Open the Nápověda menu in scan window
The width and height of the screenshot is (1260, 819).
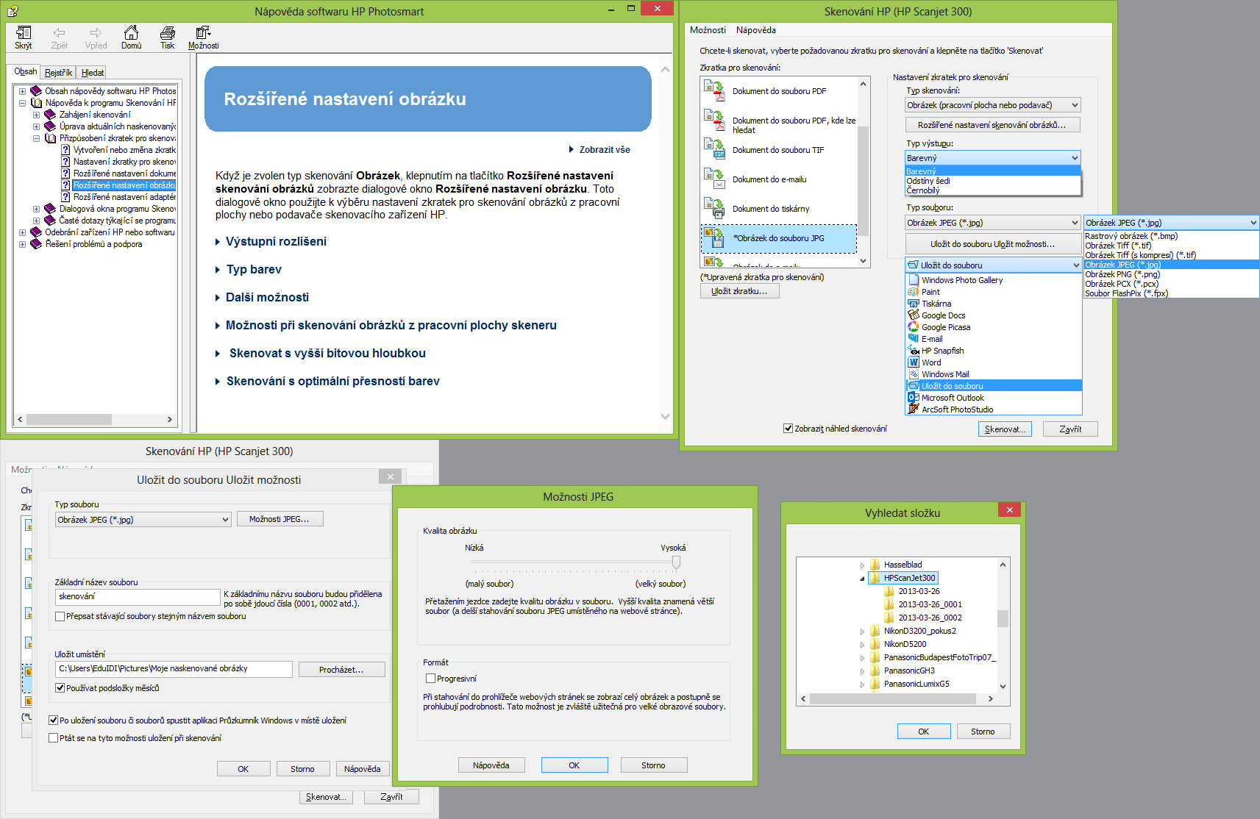click(x=756, y=30)
